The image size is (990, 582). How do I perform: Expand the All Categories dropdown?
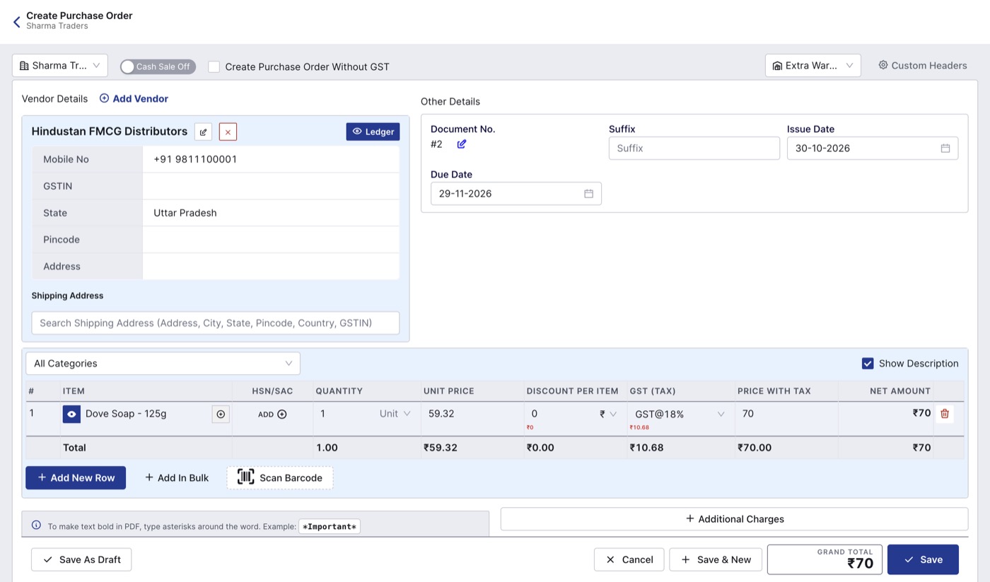[163, 363]
